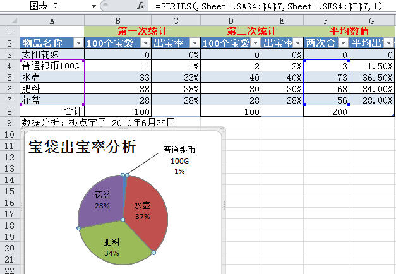Image resolution: width=396 pixels, height=274 pixels.
Task: Select cell 太阳花妹
Action: tap(52, 54)
